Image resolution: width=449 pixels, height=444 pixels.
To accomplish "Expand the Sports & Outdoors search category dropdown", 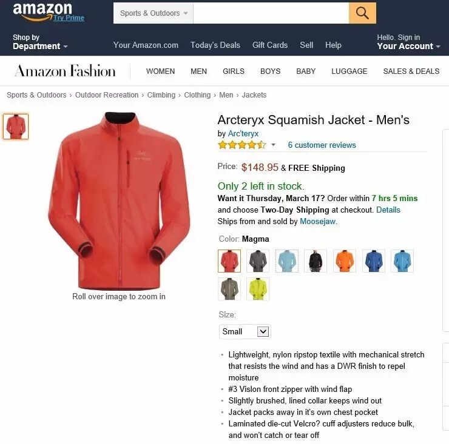I will [154, 13].
